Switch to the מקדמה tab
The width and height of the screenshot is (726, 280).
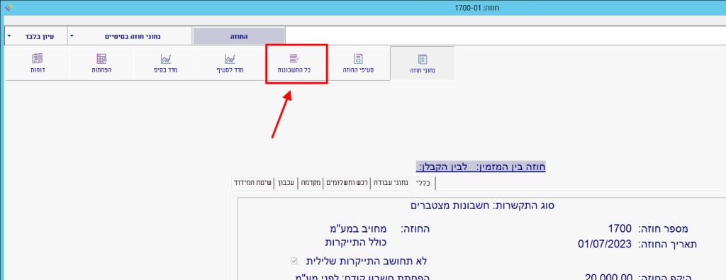pos(311,183)
